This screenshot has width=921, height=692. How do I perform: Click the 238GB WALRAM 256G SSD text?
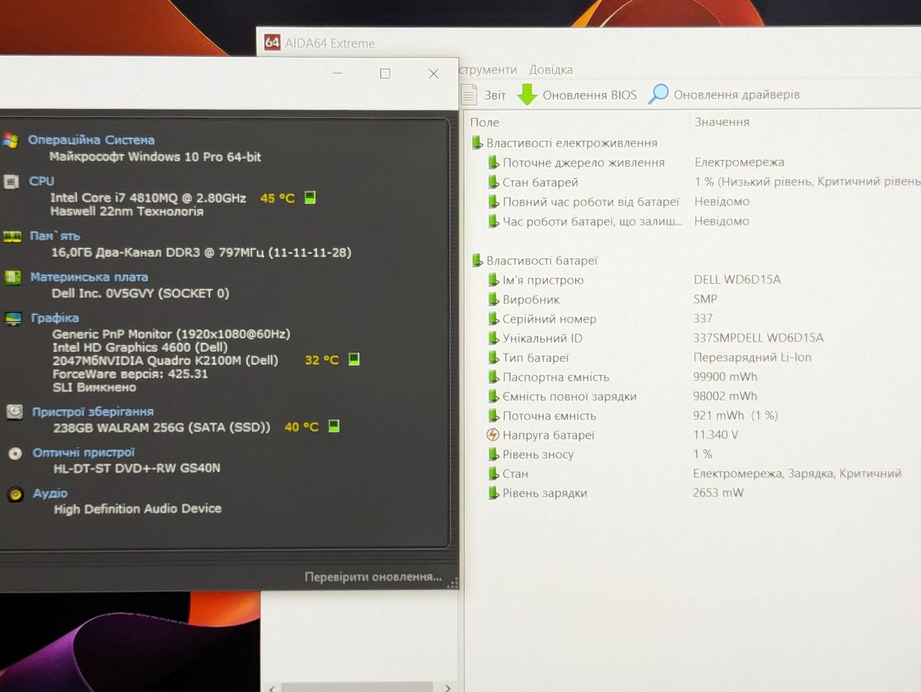[162, 427]
